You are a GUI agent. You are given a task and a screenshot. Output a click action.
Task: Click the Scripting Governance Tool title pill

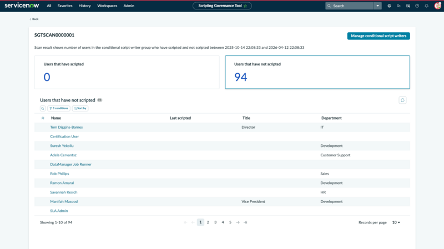[222, 6]
